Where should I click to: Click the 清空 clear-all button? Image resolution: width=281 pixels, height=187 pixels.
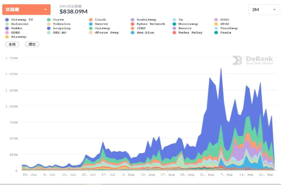tap(32, 44)
